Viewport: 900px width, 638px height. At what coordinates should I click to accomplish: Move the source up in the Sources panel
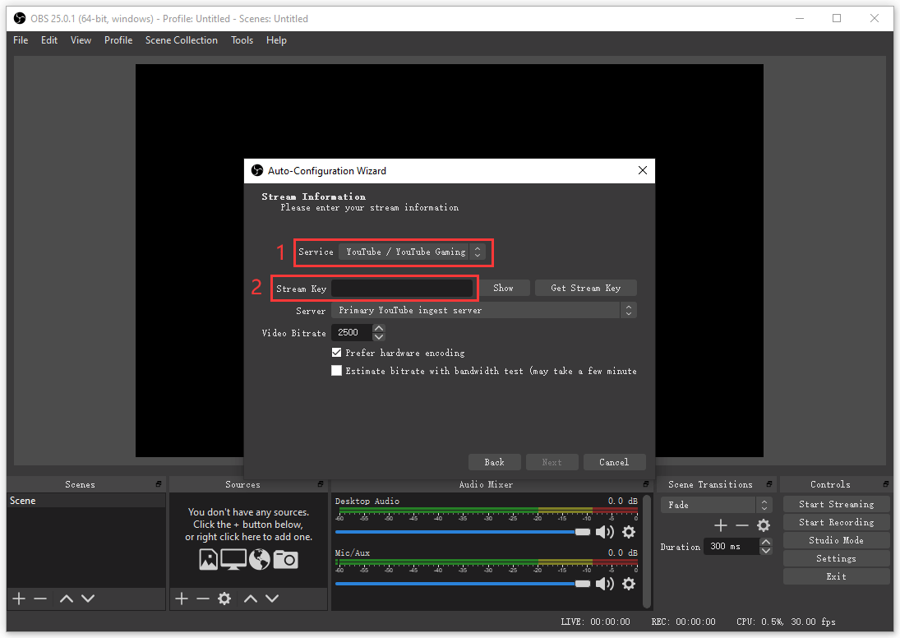point(251,599)
